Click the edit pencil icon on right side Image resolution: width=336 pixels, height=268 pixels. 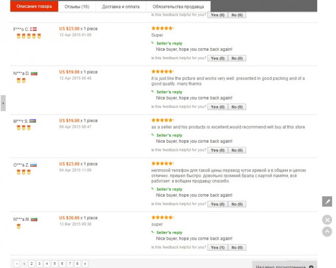point(327,201)
